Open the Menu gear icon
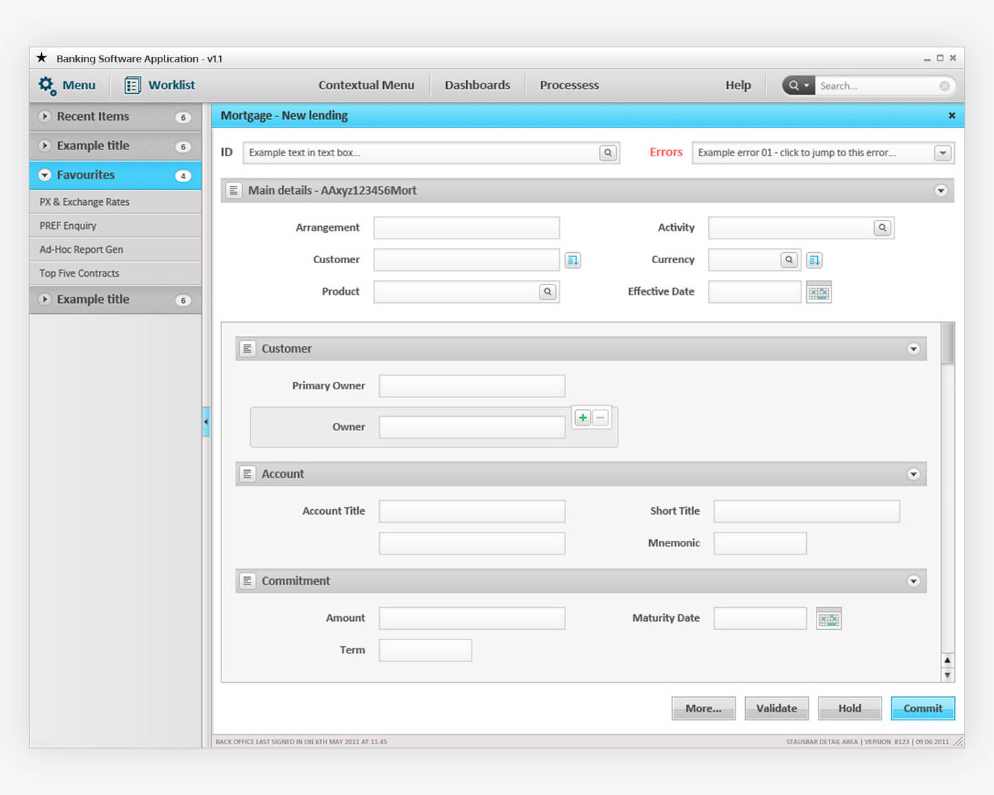 pos(47,86)
